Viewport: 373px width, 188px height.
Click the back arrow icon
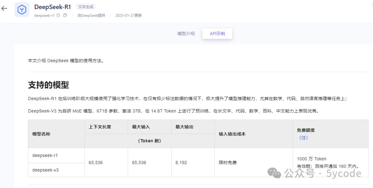4,9
